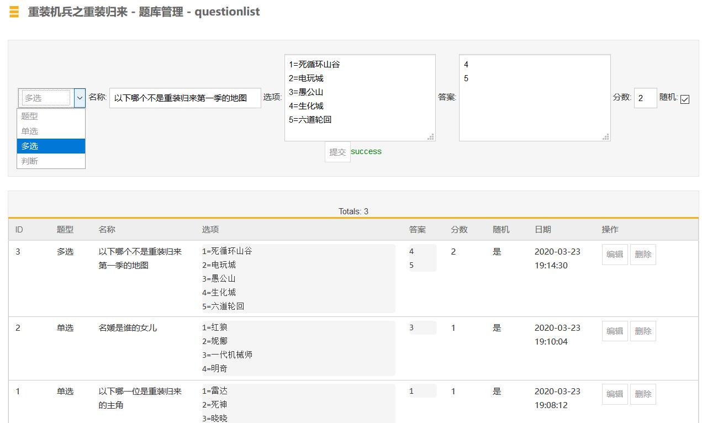Choose the 题型 placeholder option in dropdown
Viewport: 702px width, 423px height.
pos(51,116)
